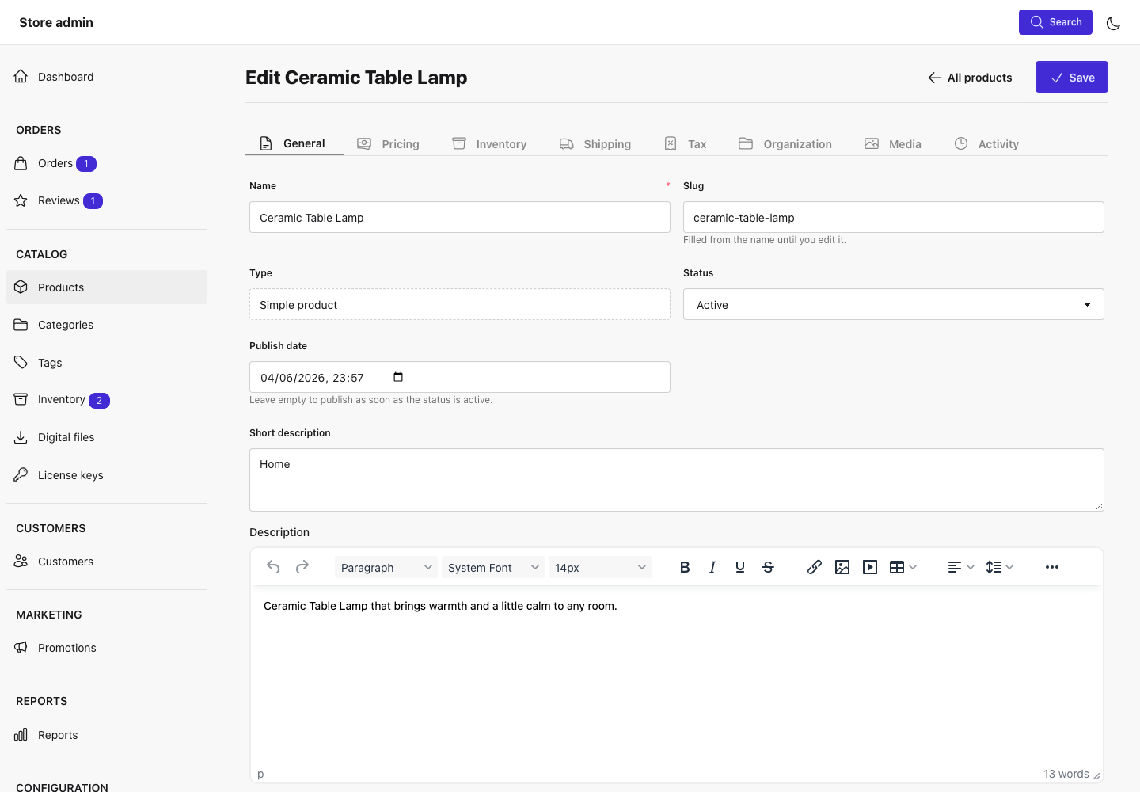1140x792 pixels.
Task: Switch to the Inventory tab
Action: [489, 143]
